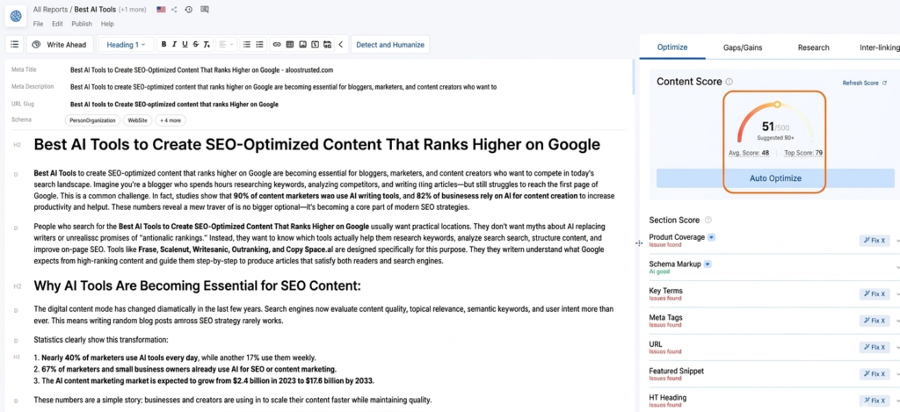The height and width of the screenshot is (412, 900).
Task: Click the share icon beside the flag
Action: [175, 10]
